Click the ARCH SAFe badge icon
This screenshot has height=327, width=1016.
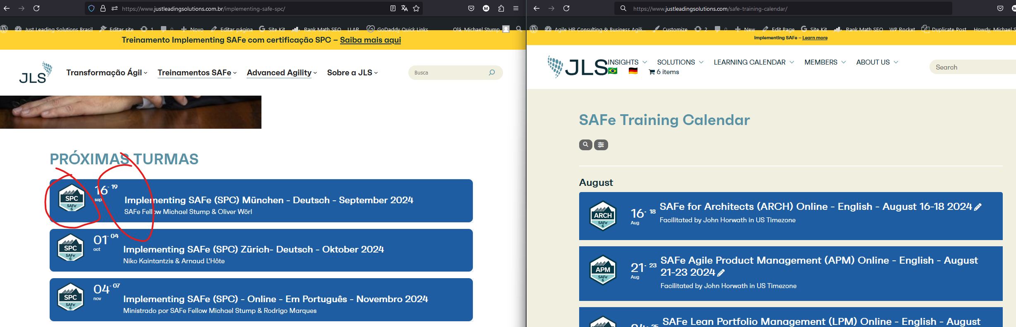(x=603, y=216)
